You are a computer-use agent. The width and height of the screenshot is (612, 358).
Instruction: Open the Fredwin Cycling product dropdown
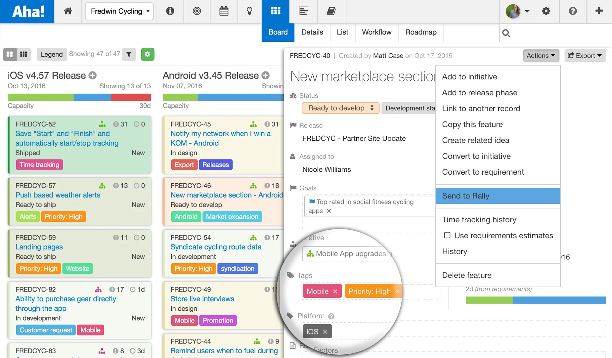[119, 12]
